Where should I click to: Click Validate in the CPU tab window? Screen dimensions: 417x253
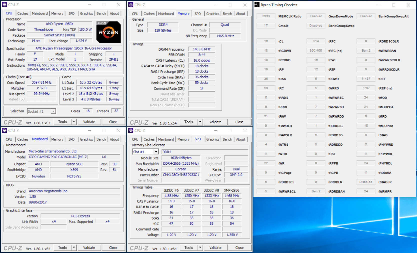pyautogui.click(x=89, y=122)
